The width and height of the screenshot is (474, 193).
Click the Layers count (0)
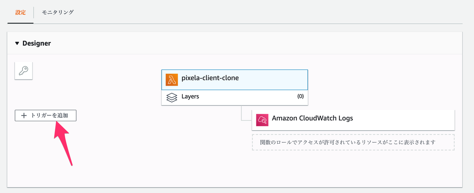[300, 96]
